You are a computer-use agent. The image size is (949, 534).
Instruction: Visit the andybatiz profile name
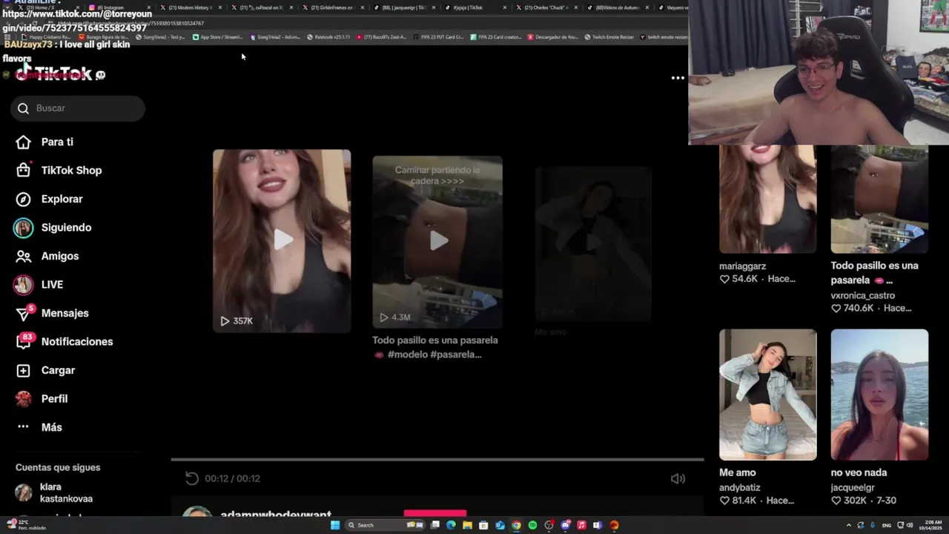point(740,487)
